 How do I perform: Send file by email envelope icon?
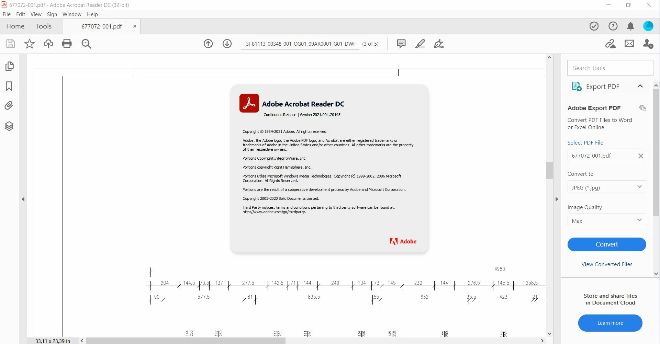click(x=629, y=44)
